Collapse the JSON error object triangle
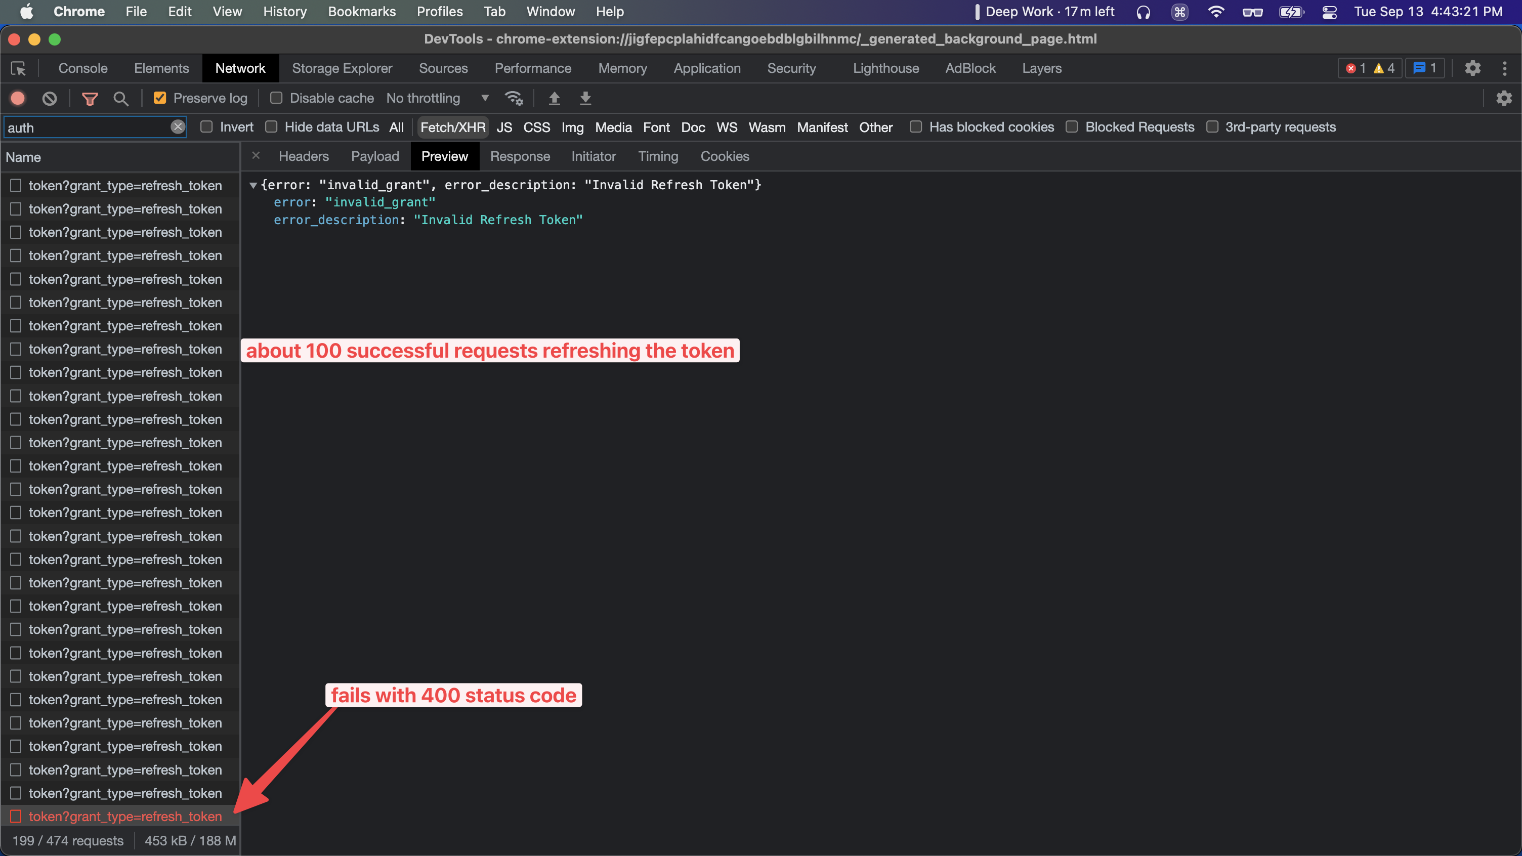The width and height of the screenshot is (1522, 856). click(253, 185)
